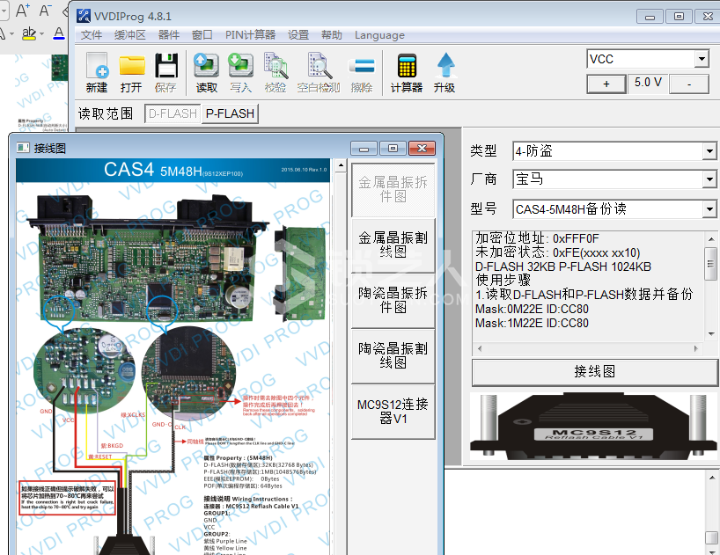
Task: Click the text 'D-FLASH 32KB P-FLASH 1024KB'
Action: (563, 267)
